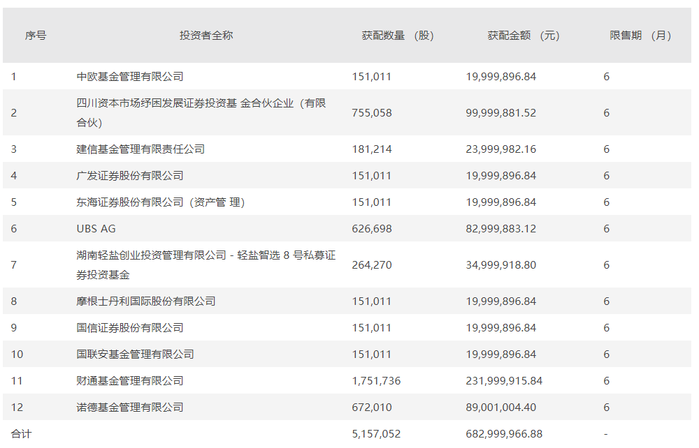
Task: Click the 限售期（月） column header
Action: (x=640, y=36)
